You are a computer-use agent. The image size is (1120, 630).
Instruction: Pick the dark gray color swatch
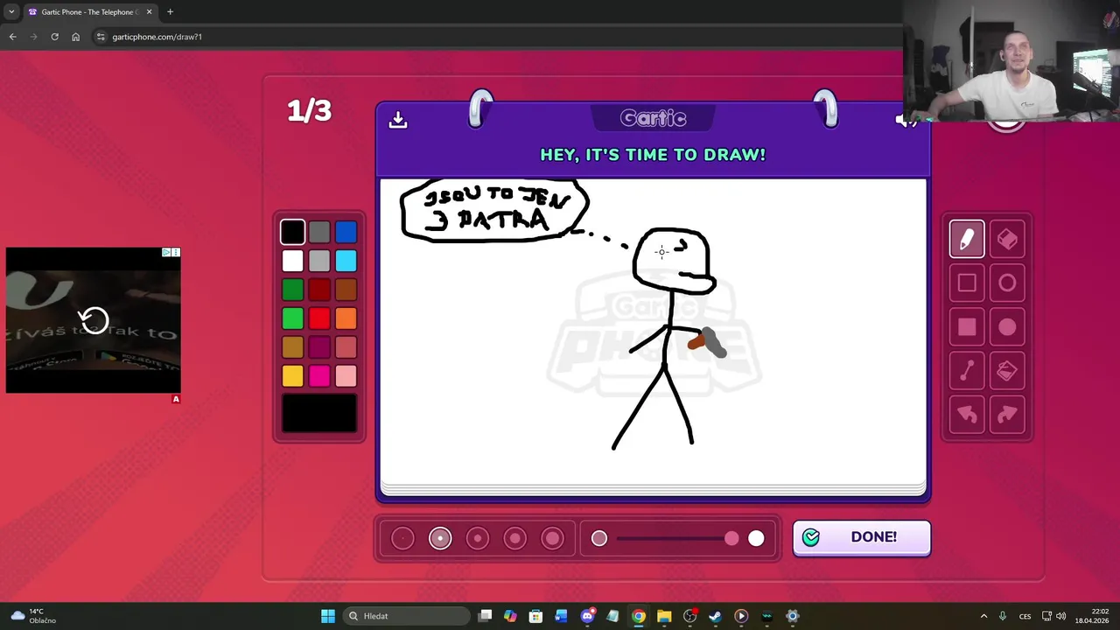pos(319,232)
